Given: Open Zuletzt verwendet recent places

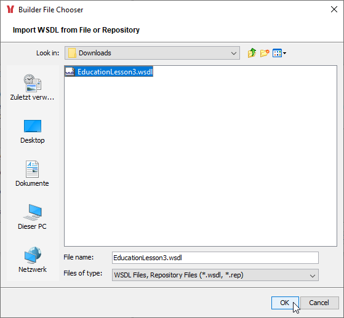Looking at the screenshot, I should (x=32, y=87).
